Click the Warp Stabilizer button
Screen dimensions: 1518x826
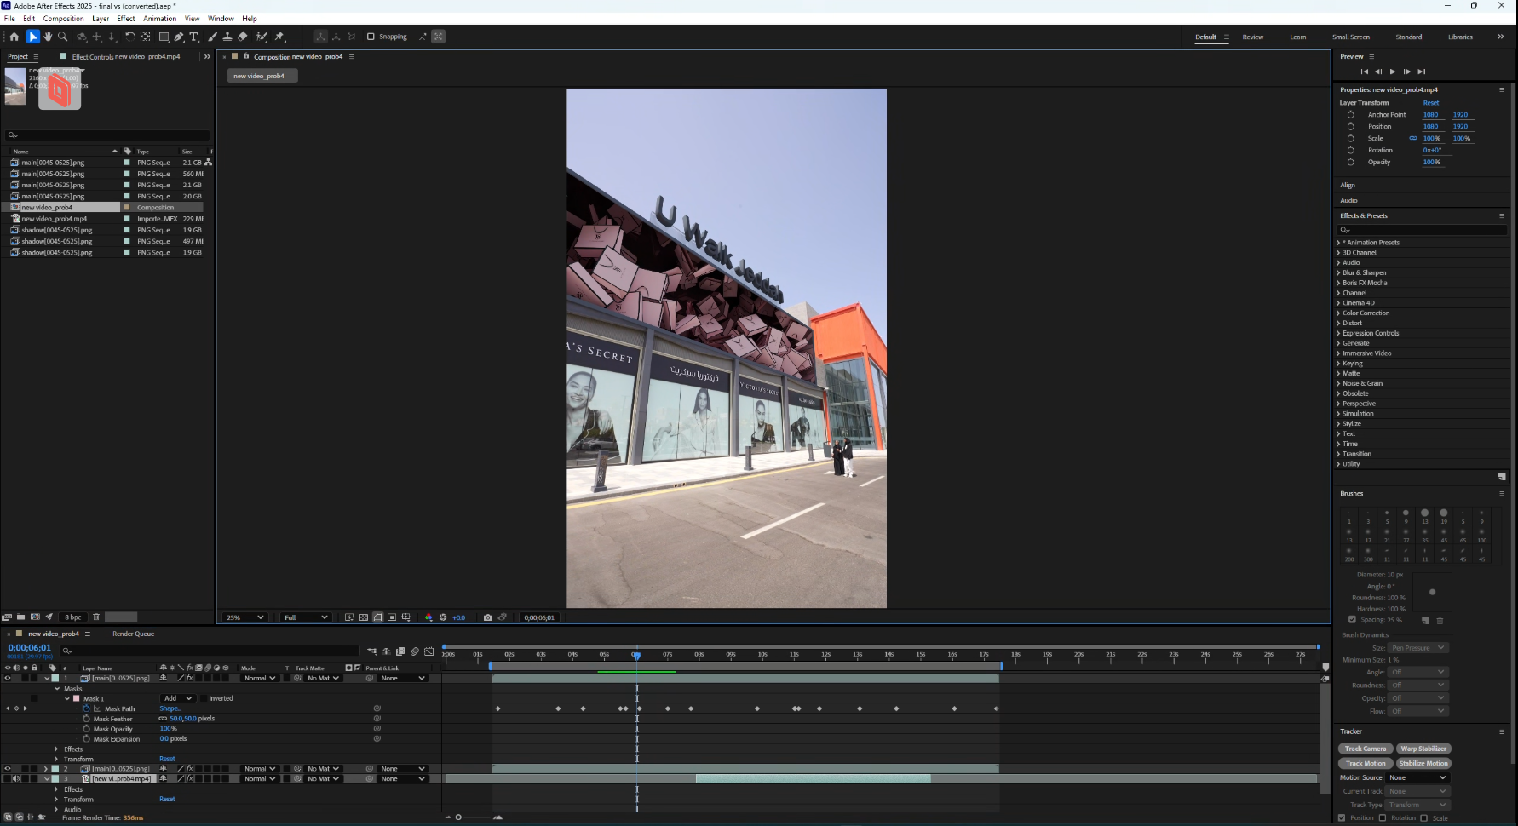point(1423,749)
